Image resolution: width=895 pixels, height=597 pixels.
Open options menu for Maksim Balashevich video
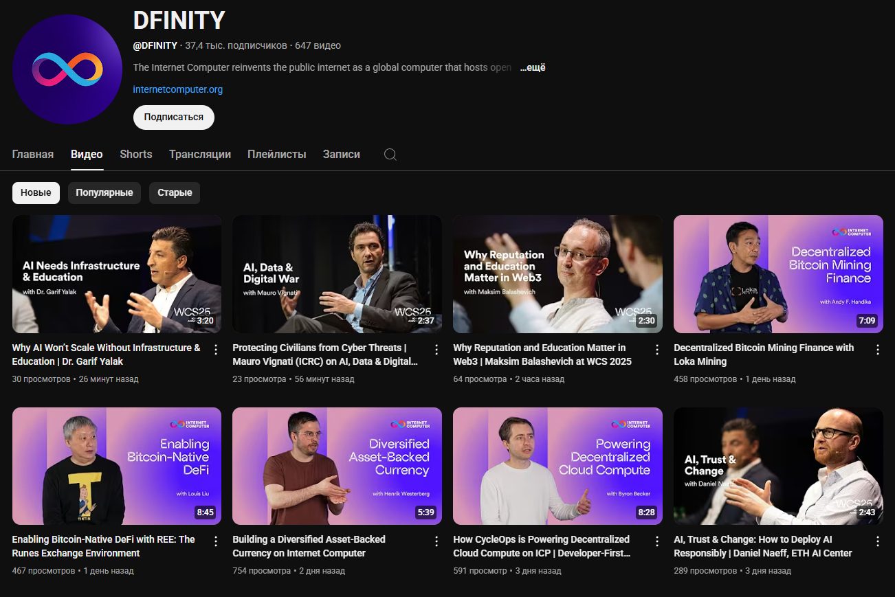pos(657,350)
